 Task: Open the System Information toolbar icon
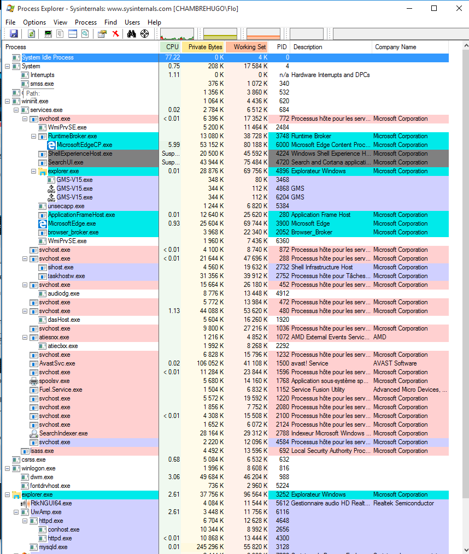(48, 33)
